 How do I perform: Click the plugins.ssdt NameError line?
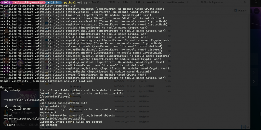coord(72,65)
